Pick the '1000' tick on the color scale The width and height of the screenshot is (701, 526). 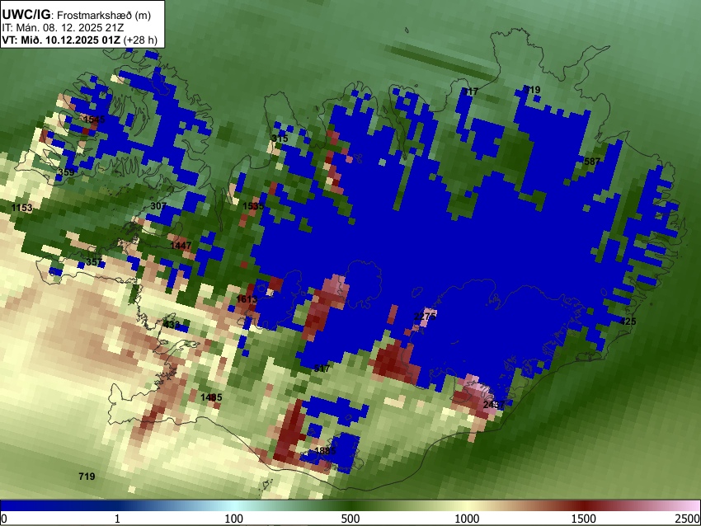[x=467, y=519]
